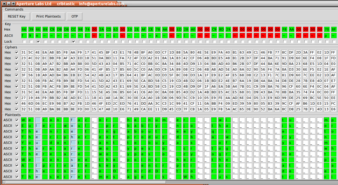Uncheck the Lock box under key byte CC
The height and width of the screenshot is (185, 338).
pyautogui.click(x=73, y=42)
